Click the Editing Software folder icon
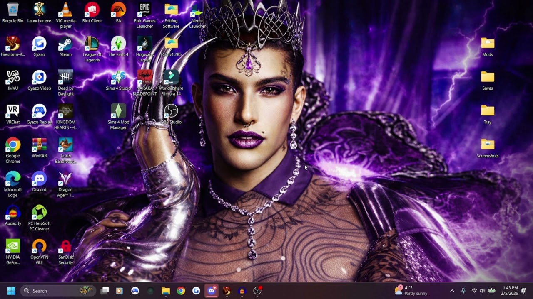This screenshot has height=299, width=533. point(171,15)
